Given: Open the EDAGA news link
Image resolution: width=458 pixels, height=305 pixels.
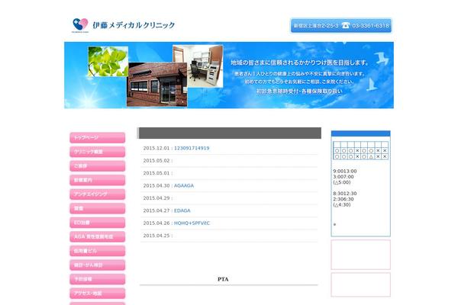Looking at the screenshot, I should click(x=182, y=210).
